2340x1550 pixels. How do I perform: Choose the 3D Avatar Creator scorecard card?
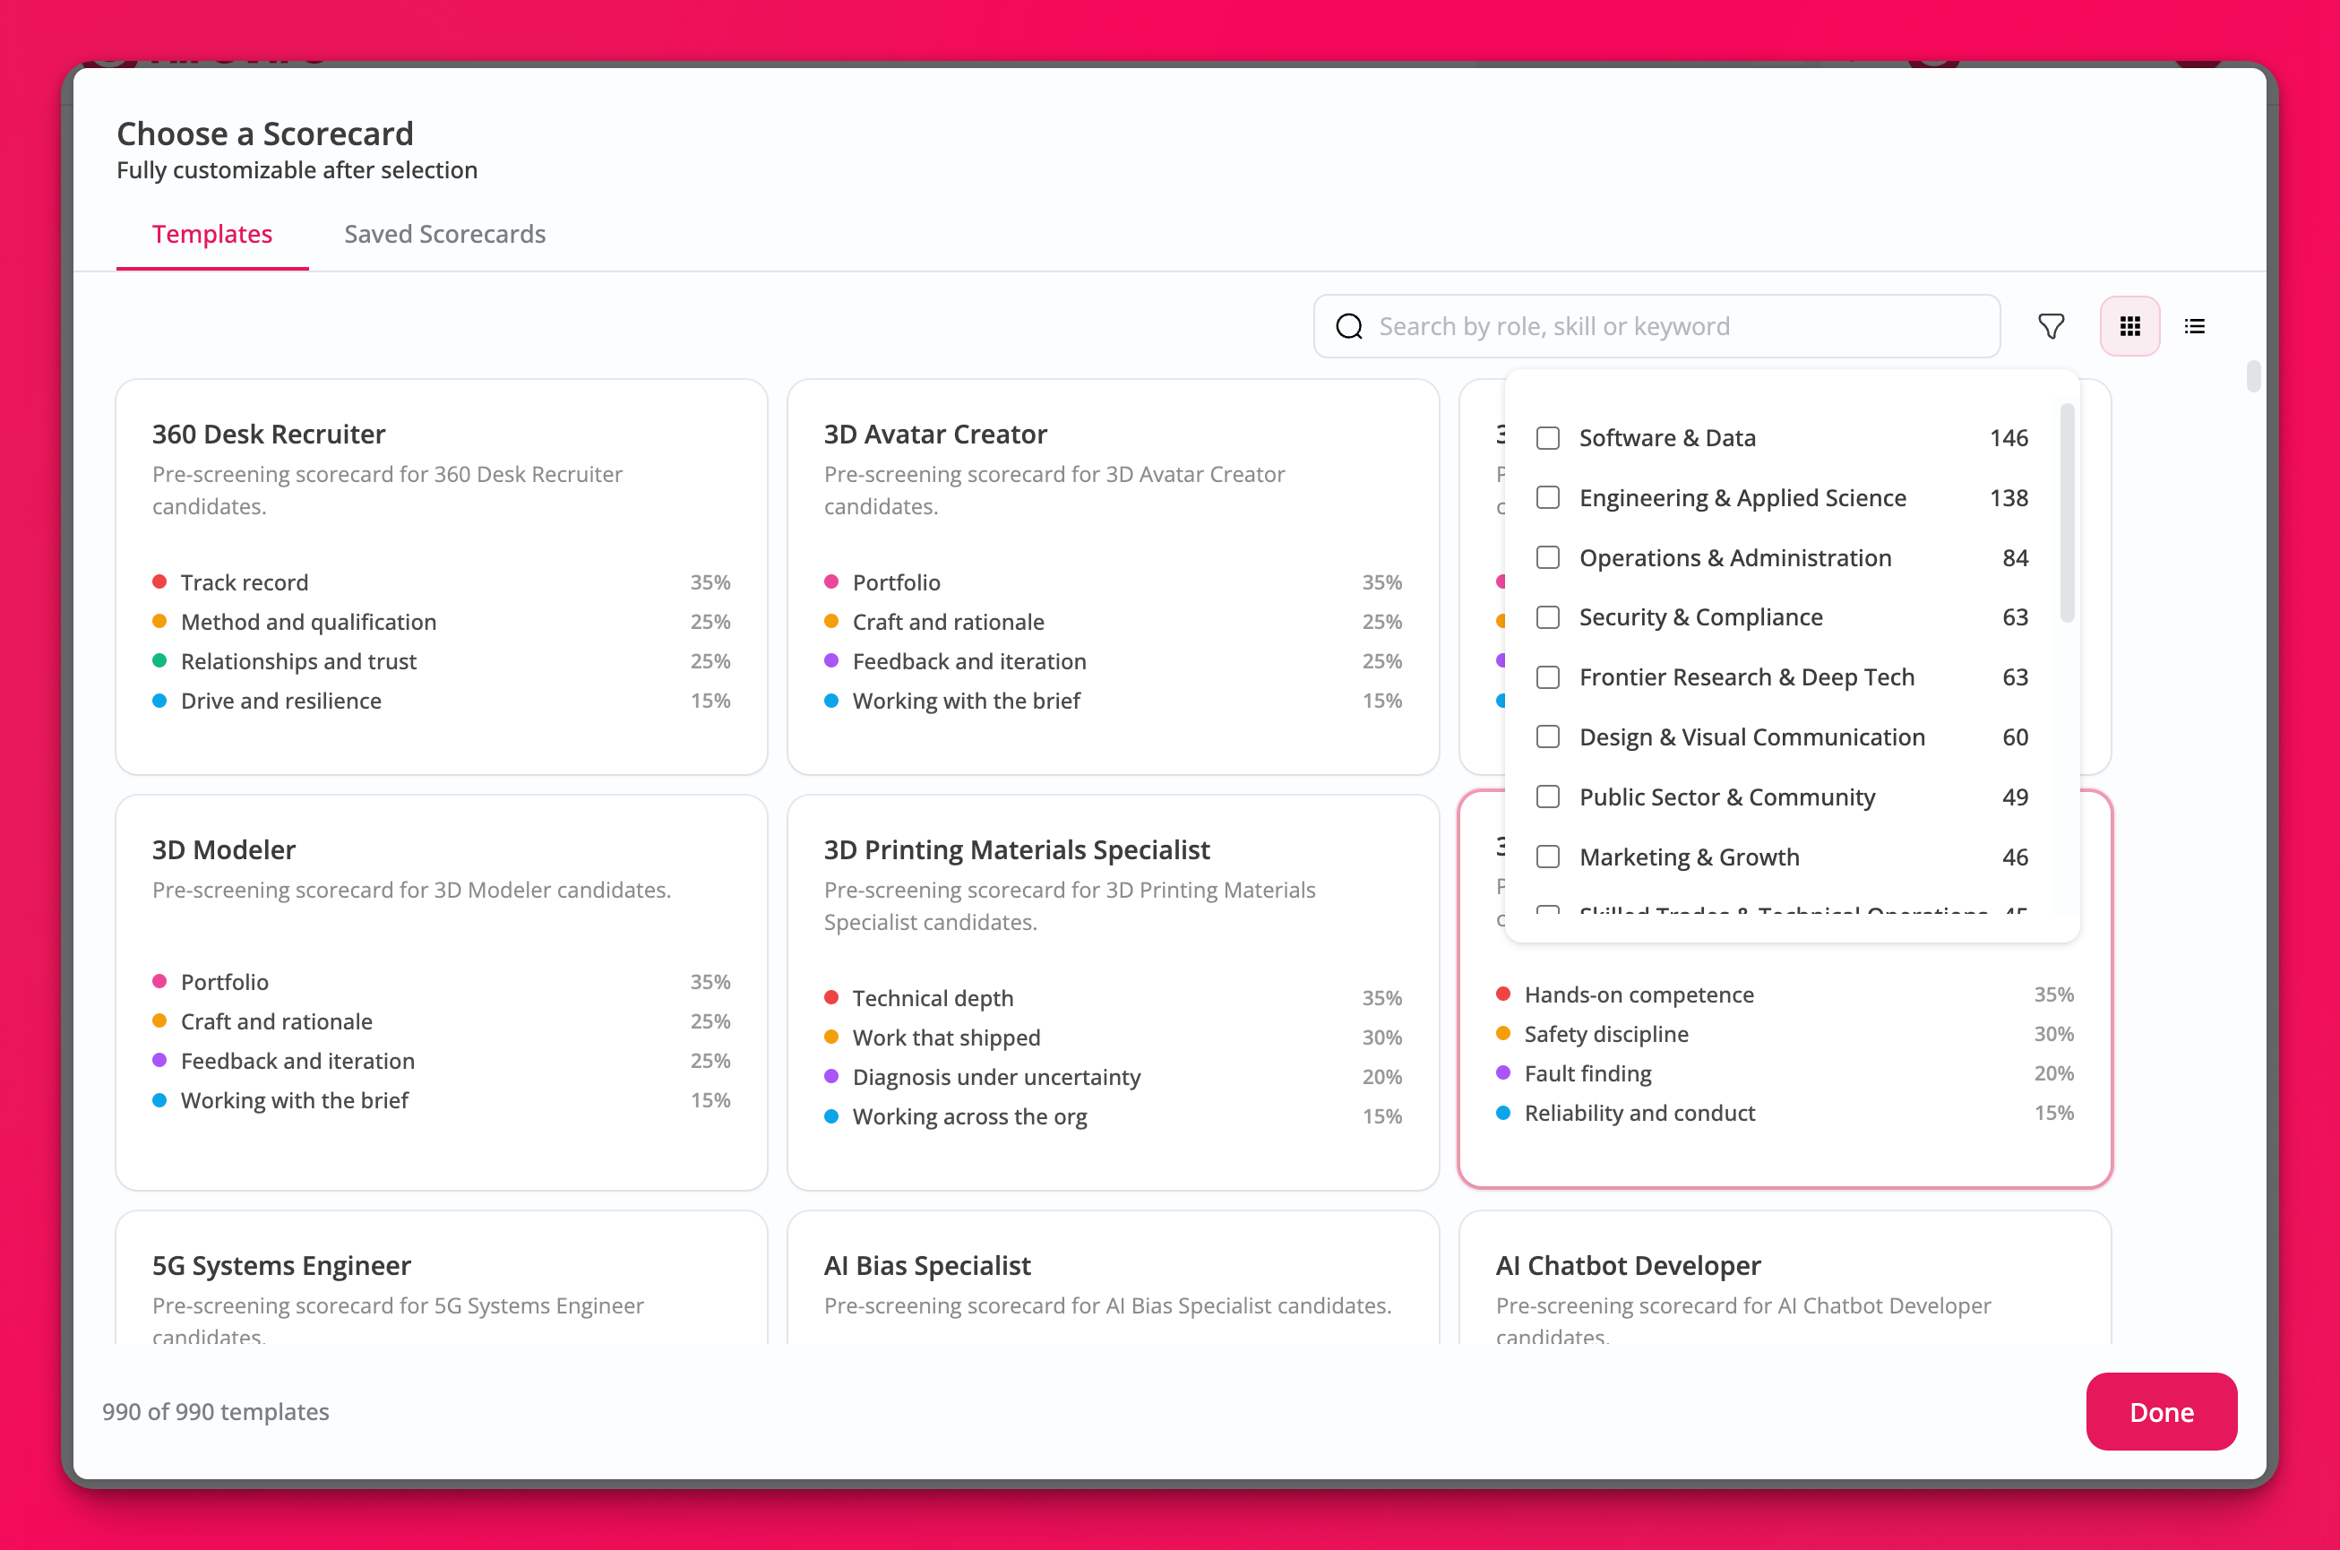1113,577
